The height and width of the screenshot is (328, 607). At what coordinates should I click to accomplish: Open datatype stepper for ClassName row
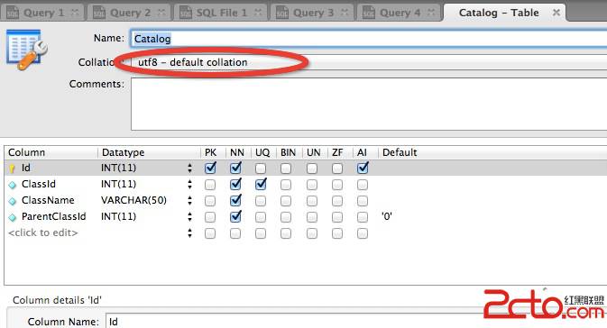pos(189,200)
